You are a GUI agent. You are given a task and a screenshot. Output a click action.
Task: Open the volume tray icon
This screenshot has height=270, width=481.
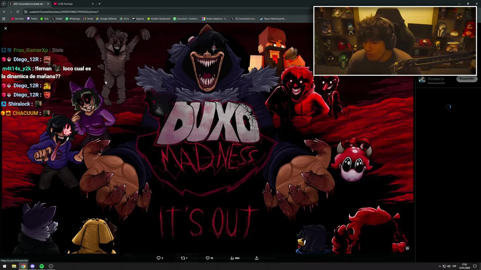pyautogui.click(x=449, y=266)
